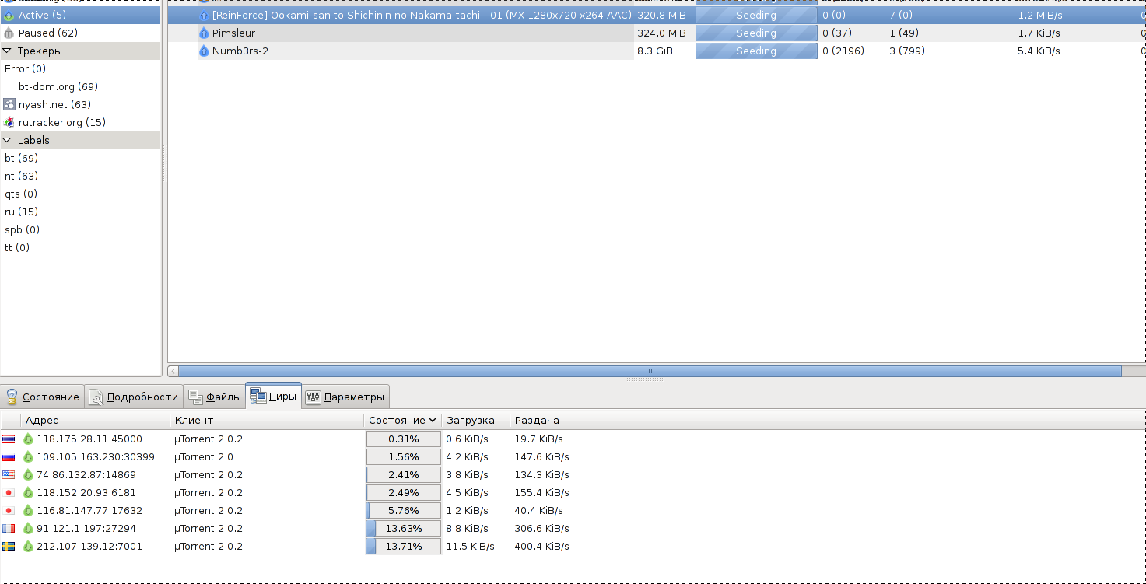The width and height of the screenshot is (1146, 584).
Task: Select label nt (63)
Action: tap(21, 176)
